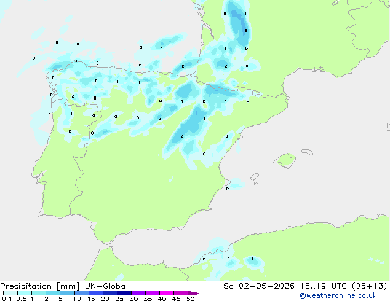Screen dimensions: 390x301
Task: Click the 'UK-Global' model label
Action: tap(106, 286)
